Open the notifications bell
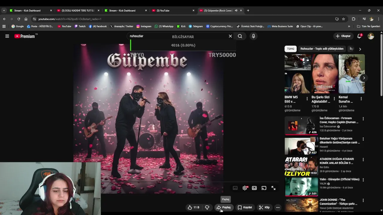The width and height of the screenshot is (383, 215). coord(359,36)
